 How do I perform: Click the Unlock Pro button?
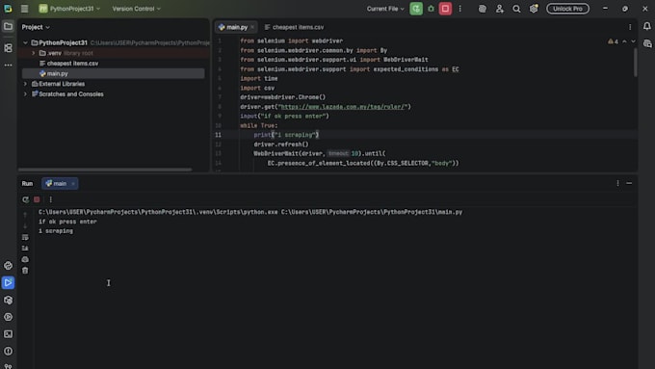pyautogui.click(x=567, y=9)
